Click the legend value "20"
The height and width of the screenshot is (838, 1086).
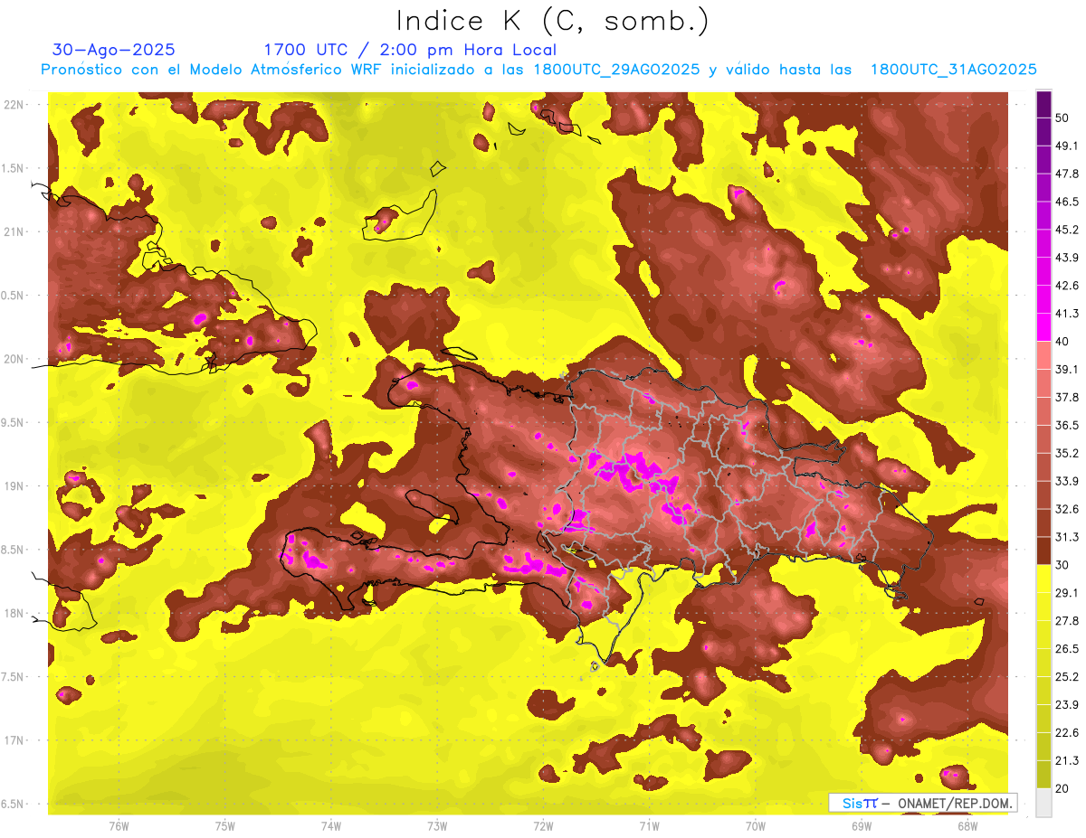click(x=1062, y=788)
